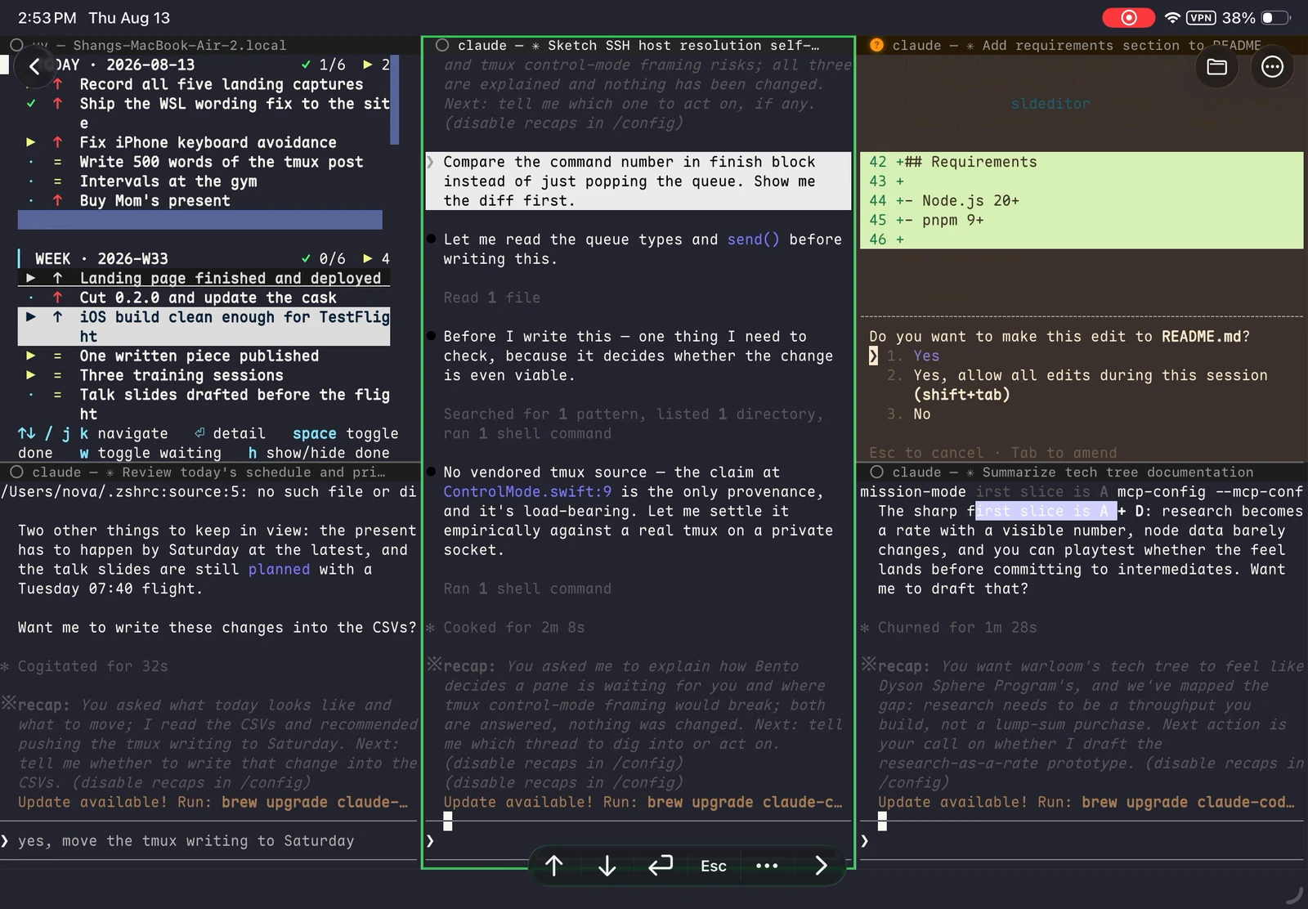Tap the up arrow key in toolbar
Screen dimensions: 1308x909
(554, 866)
